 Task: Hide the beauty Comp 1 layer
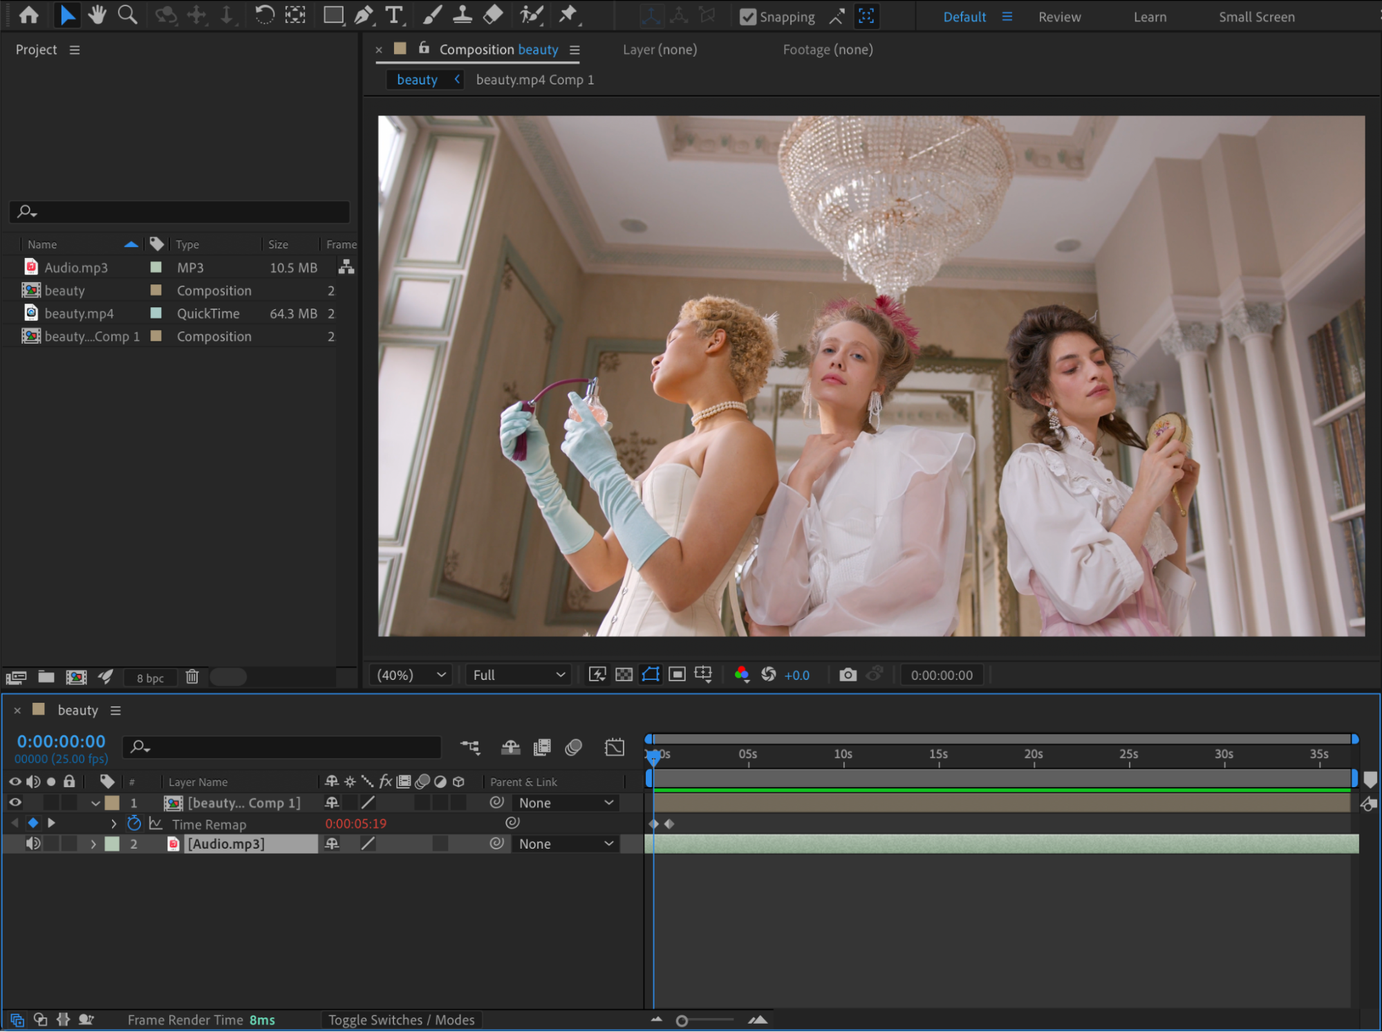tap(15, 802)
